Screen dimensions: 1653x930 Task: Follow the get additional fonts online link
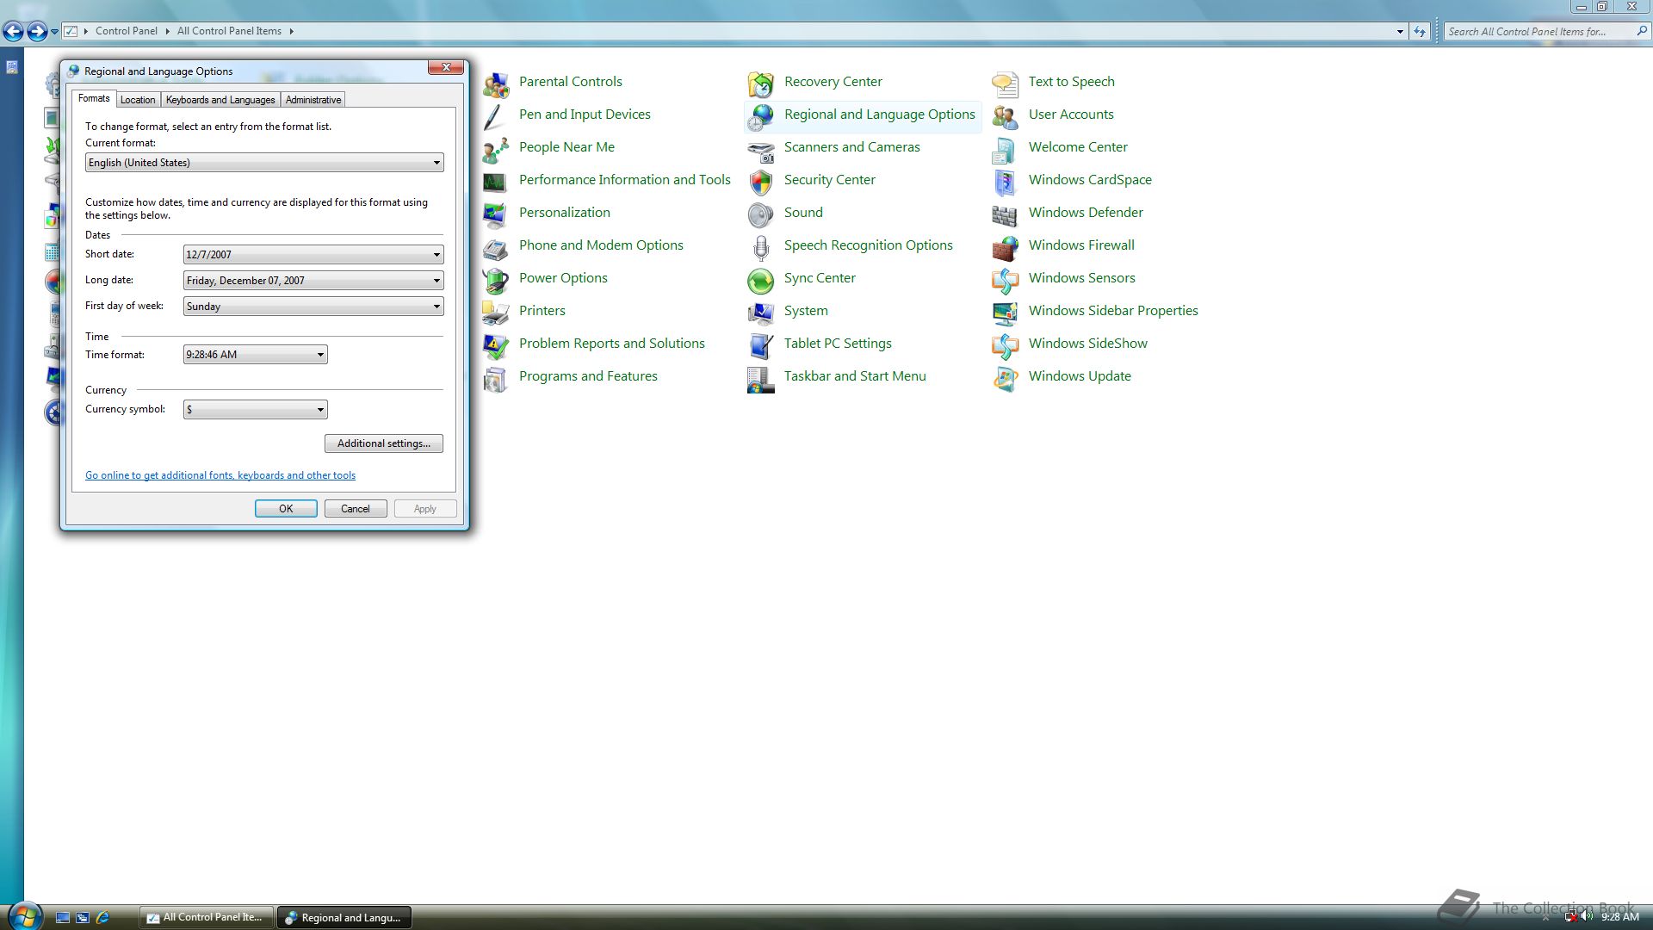[x=220, y=475]
